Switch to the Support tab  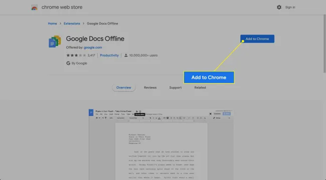pos(175,87)
